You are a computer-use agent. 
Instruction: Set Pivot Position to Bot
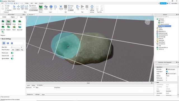[13, 50]
